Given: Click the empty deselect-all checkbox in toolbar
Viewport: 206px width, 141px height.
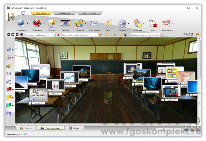Looking at the screenshot, I should (13, 35).
